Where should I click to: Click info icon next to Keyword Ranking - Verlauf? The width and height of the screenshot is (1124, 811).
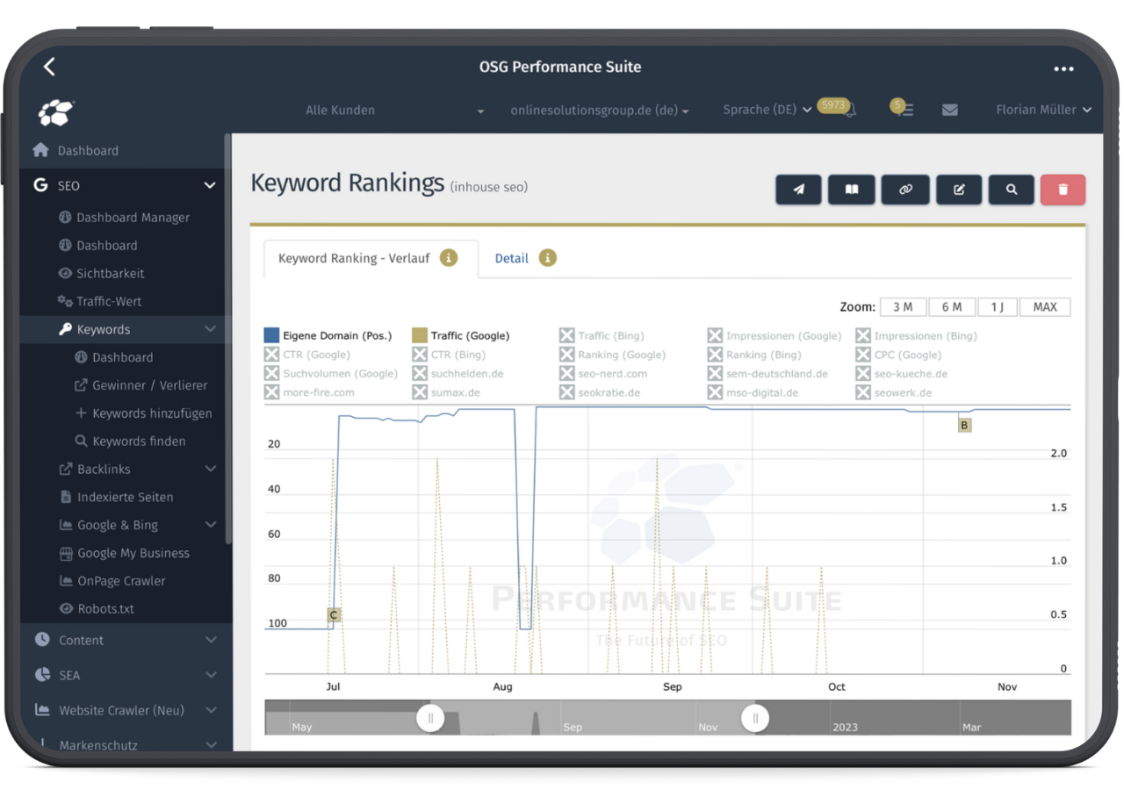(x=449, y=258)
